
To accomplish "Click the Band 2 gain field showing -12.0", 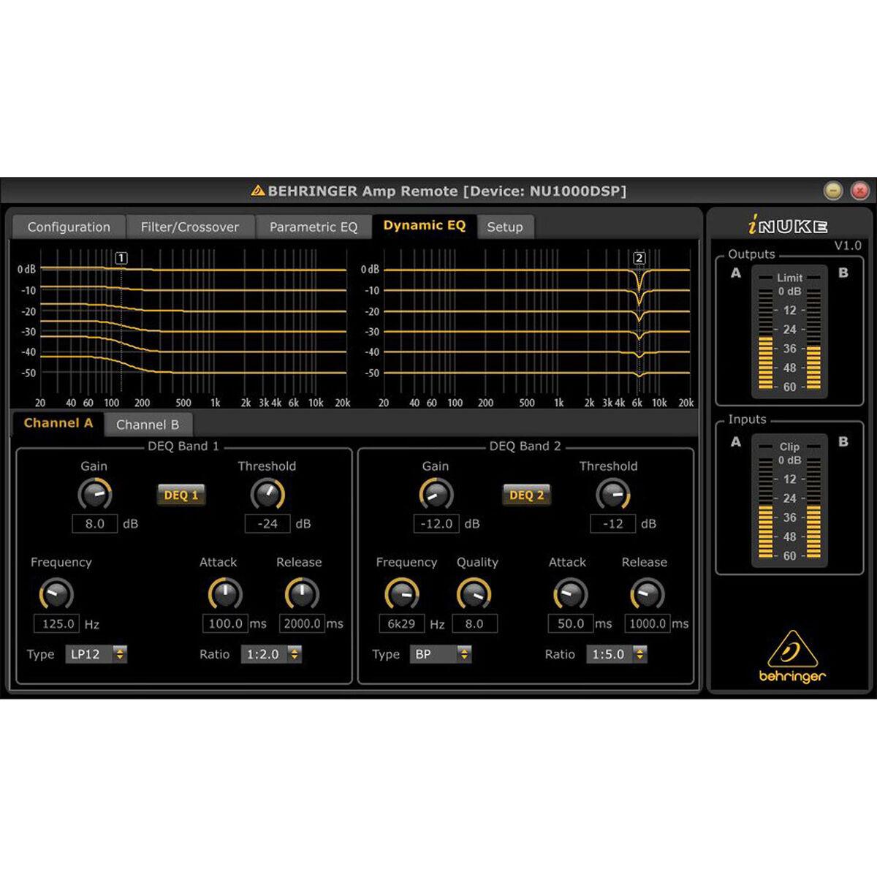I will (x=437, y=523).
